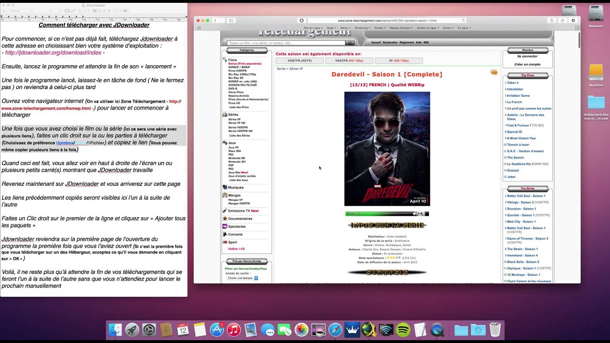Open App Store icon with badge

coord(217,330)
